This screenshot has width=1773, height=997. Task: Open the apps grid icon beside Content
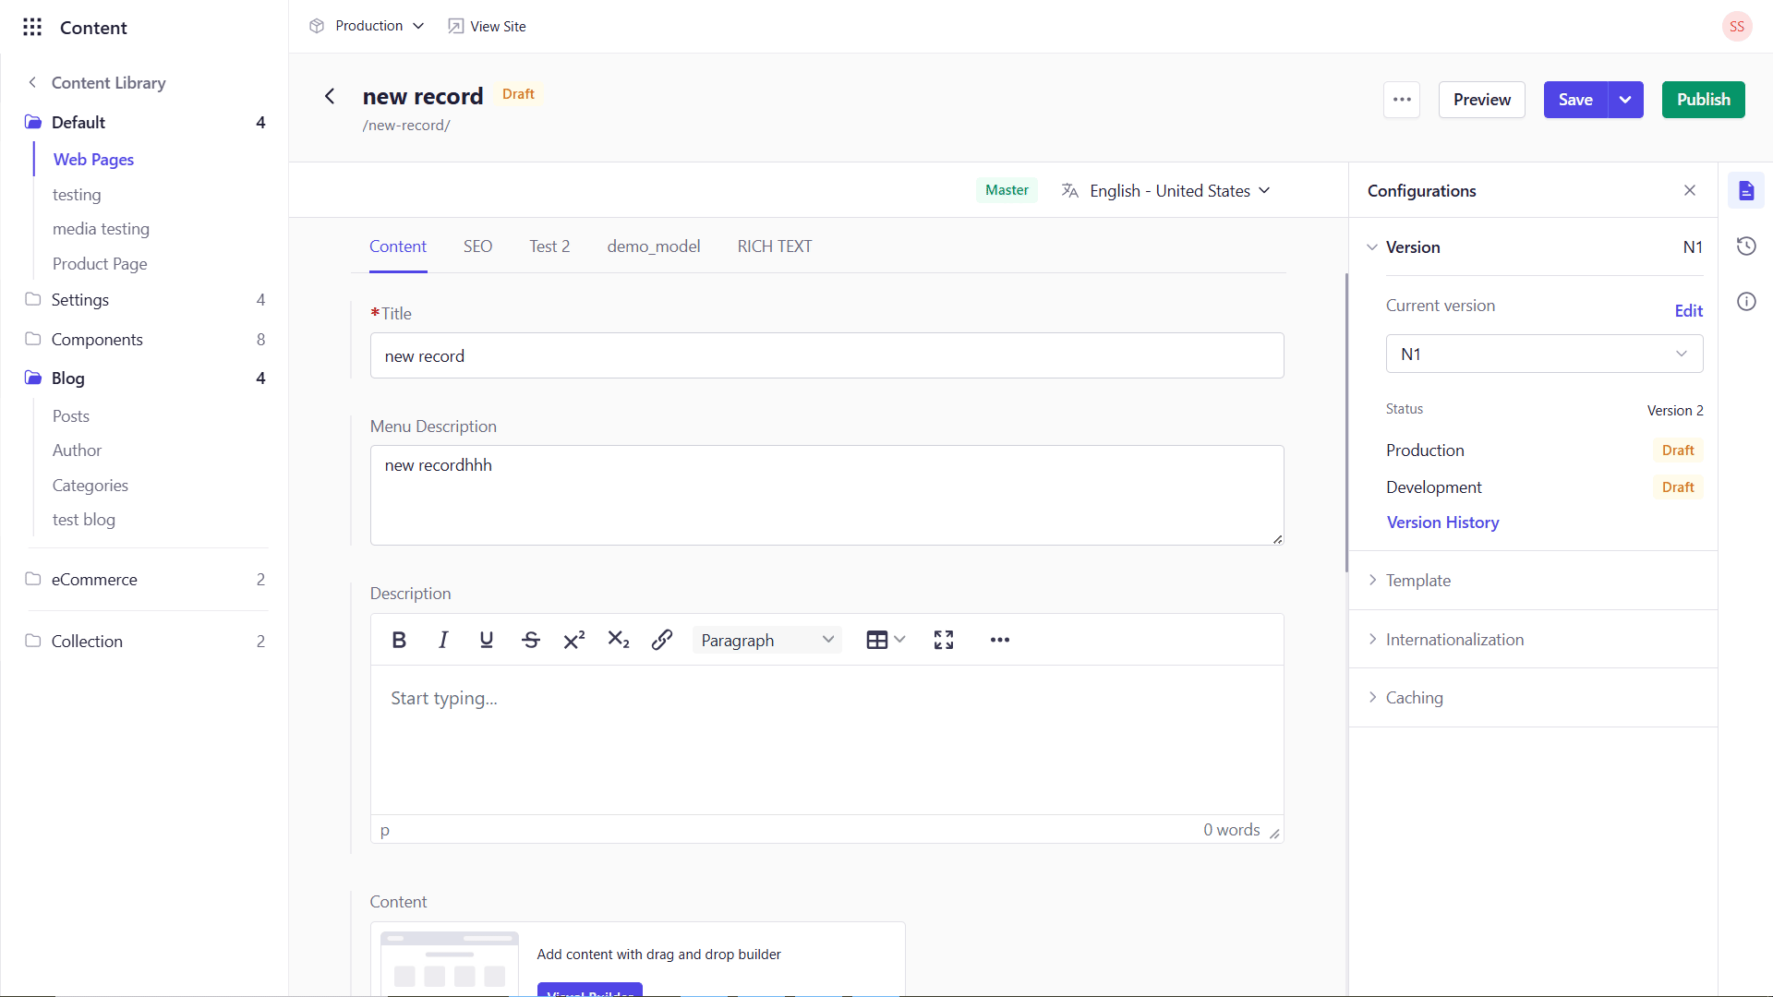pos(32,27)
